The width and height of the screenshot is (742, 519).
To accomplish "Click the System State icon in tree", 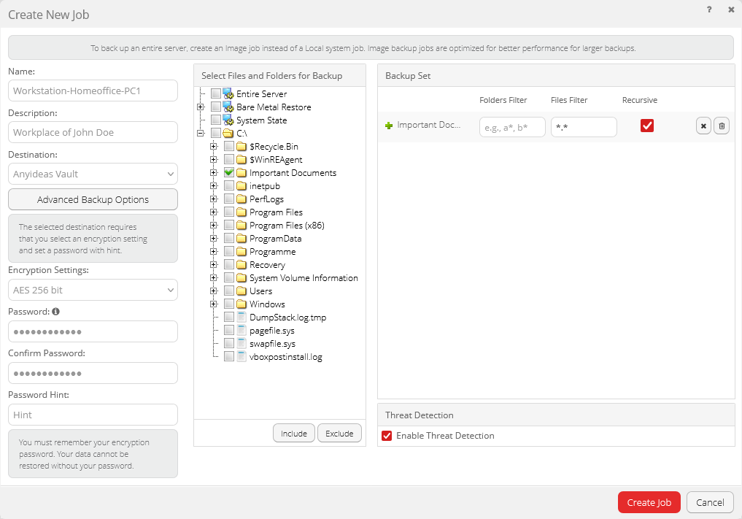I will [228, 120].
